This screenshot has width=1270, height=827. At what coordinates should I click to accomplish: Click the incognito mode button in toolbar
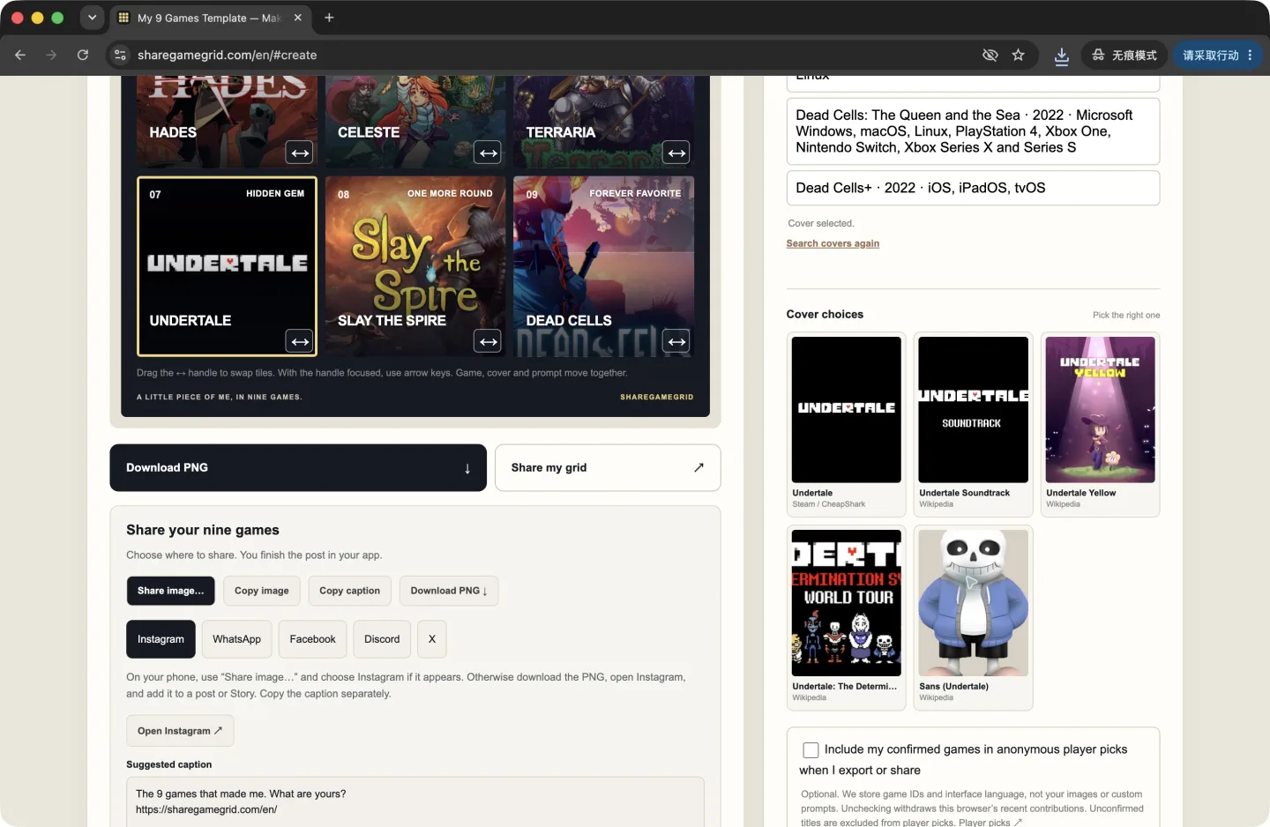click(1124, 55)
